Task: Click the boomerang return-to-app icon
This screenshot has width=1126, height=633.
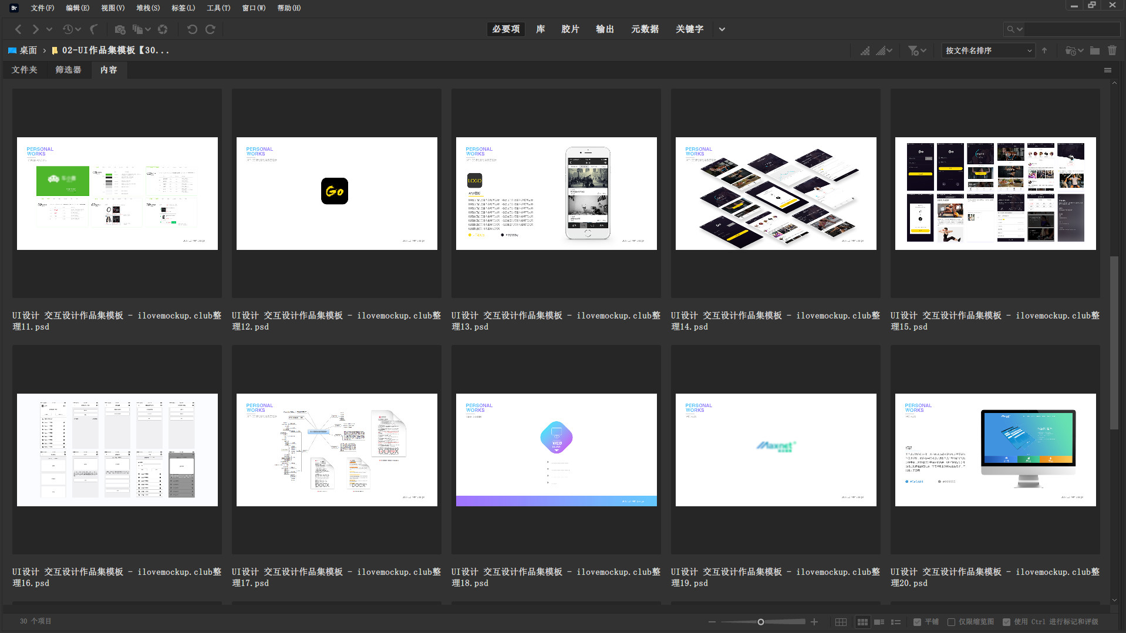Action: pyautogui.click(x=94, y=29)
